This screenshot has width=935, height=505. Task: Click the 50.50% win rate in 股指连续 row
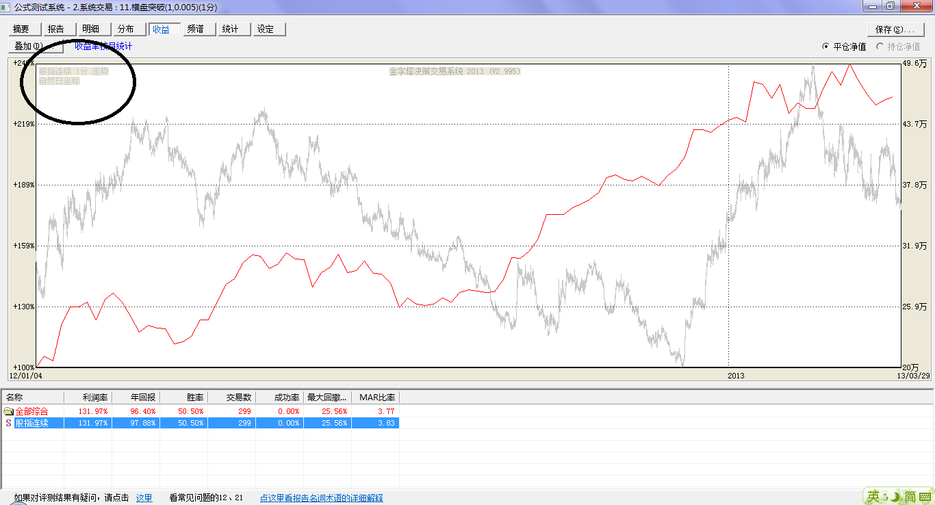[191, 423]
